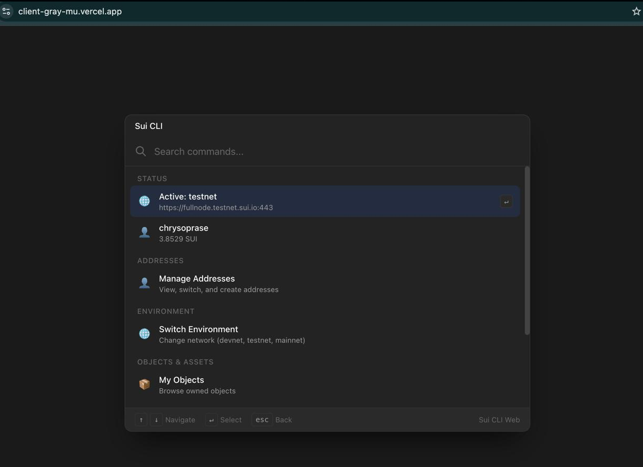Click the enter-key badge on the highlighted row

pyautogui.click(x=506, y=200)
